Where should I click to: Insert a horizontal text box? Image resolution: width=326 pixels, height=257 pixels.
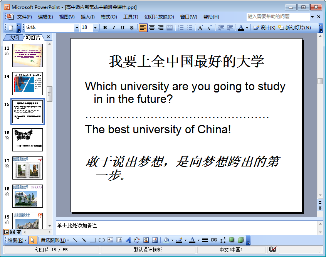pos(110,240)
